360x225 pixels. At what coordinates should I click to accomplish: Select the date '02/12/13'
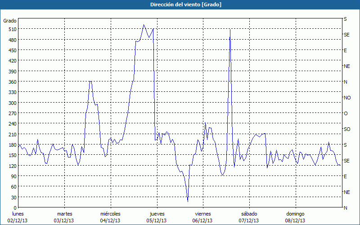(x=18, y=220)
